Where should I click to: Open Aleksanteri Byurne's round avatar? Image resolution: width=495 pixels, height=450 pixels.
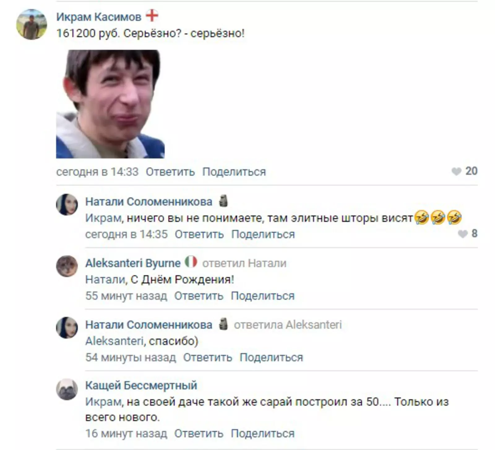[67, 266]
